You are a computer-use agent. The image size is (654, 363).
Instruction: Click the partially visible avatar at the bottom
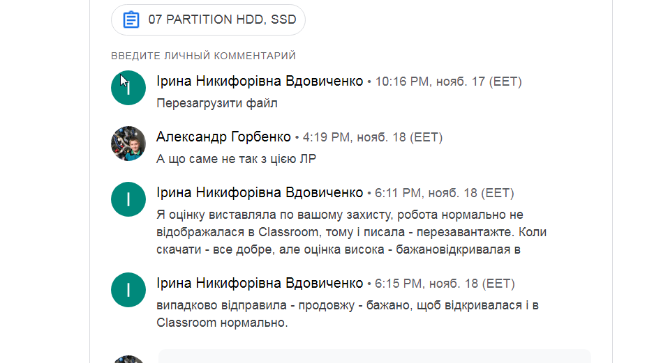pyautogui.click(x=128, y=358)
